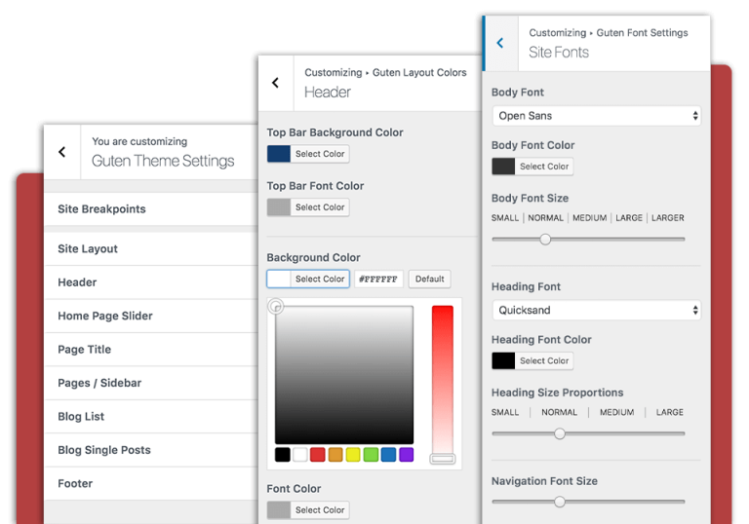Click the Navigation Font Size slider handle
The image size is (749, 524).
[x=560, y=502]
